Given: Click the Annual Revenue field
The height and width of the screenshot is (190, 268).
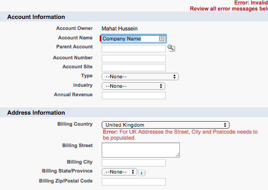Looking at the screenshot, I should click(x=134, y=95).
